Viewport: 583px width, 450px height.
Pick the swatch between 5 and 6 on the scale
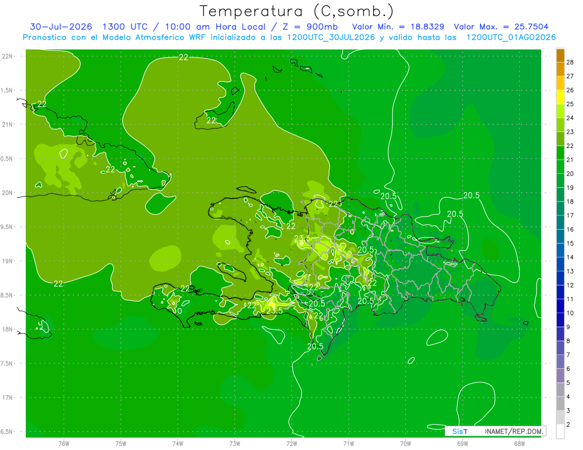[560, 376]
